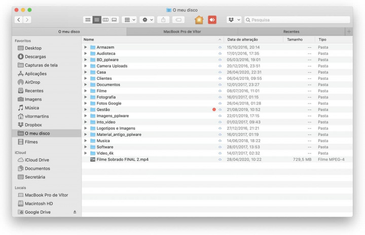
Task: Open the Dropbox toolbar dropdown
Action: [233, 20]
